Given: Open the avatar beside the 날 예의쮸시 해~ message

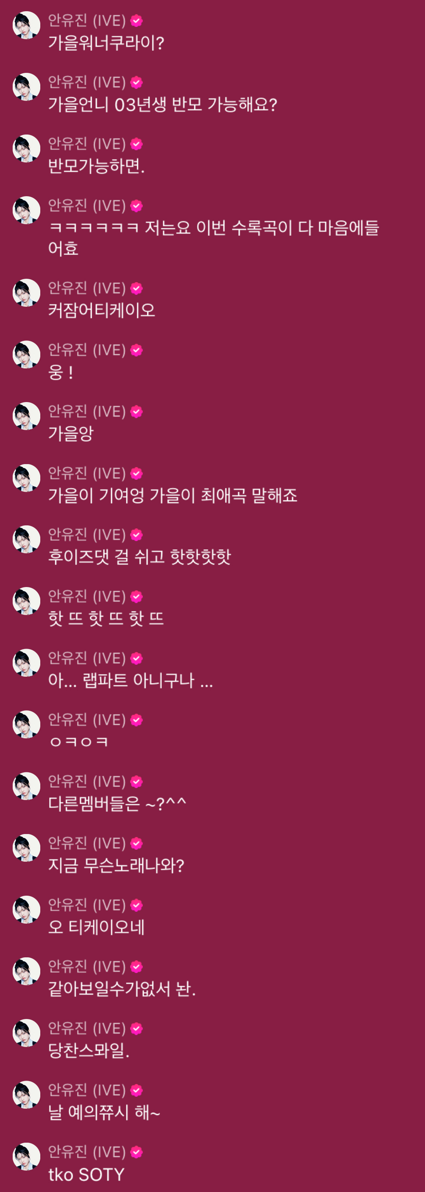Looking at the screenshot, I should [x=26, y=1094].
